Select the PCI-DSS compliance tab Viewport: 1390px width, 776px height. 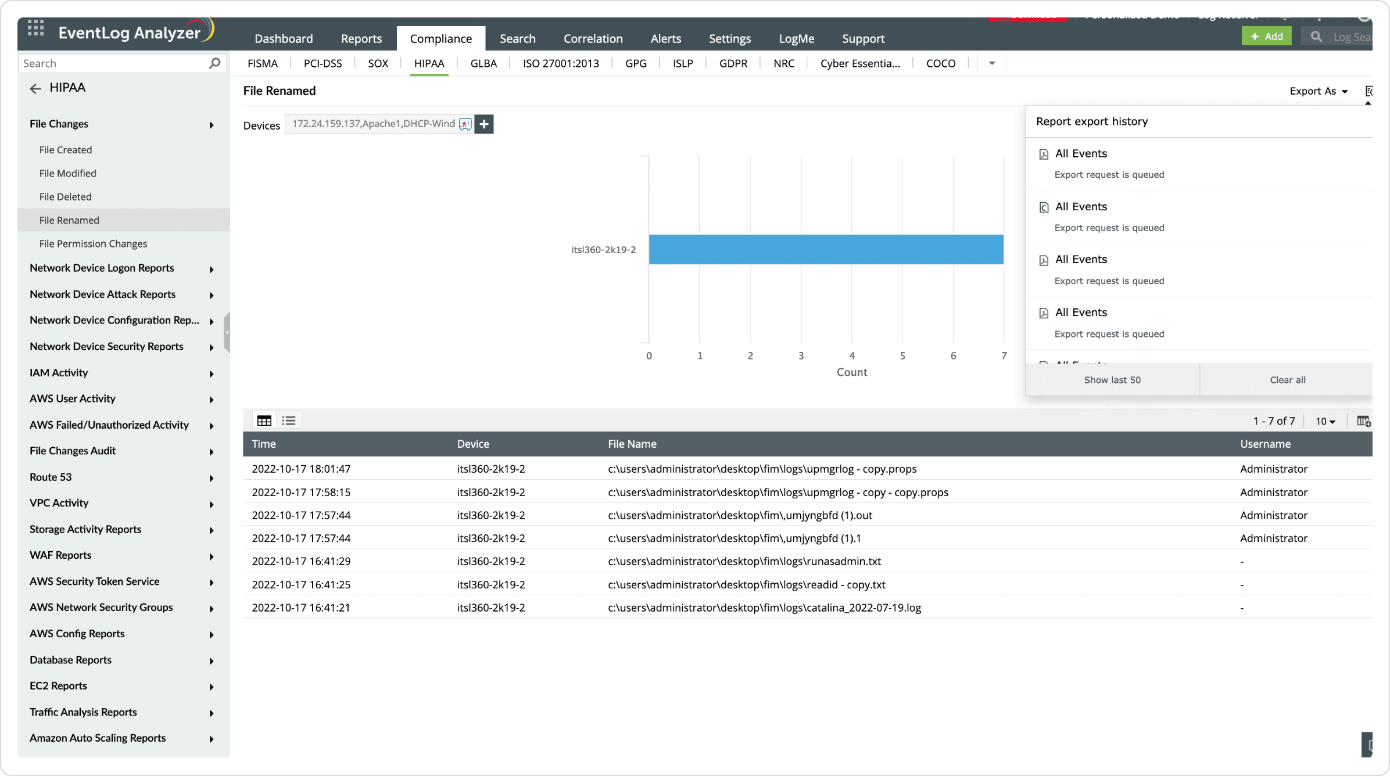point(323,63)
